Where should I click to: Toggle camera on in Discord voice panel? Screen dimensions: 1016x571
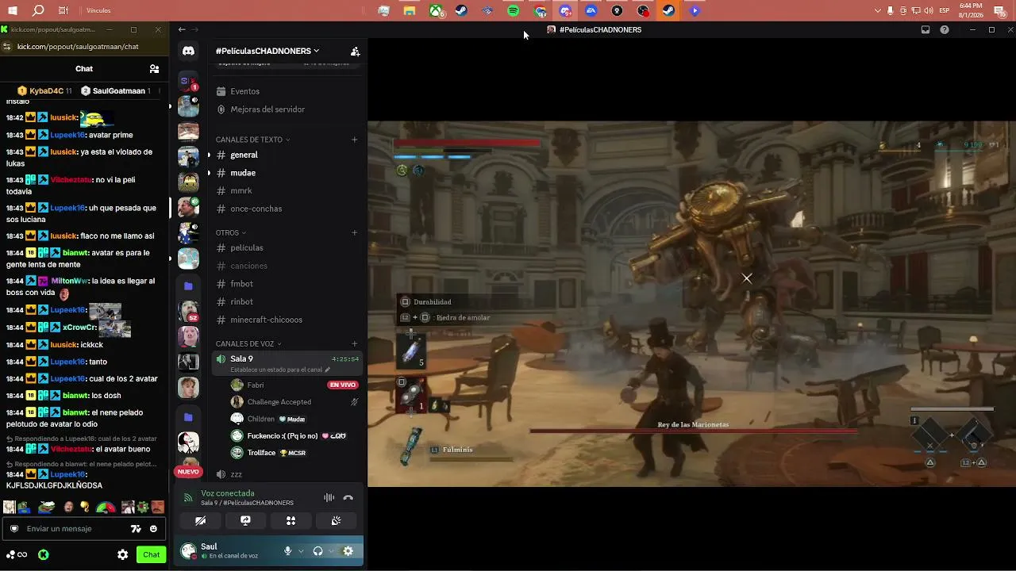[x=200, y=520]
